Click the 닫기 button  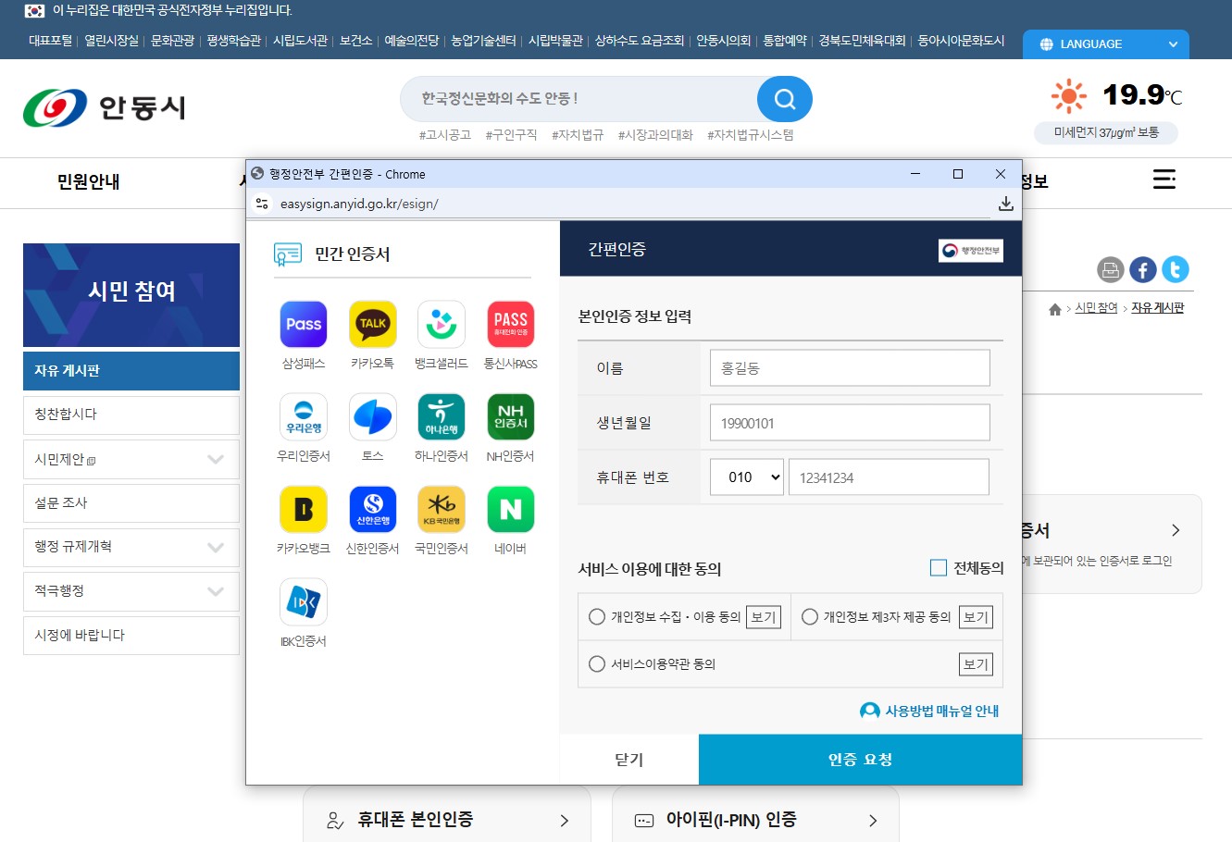point(629,760)
